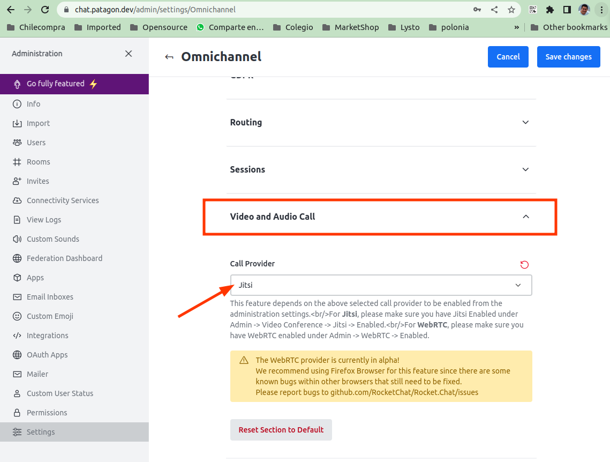Click the browser address bar URL
Screen dimensions: 610x462
[155, 10]
